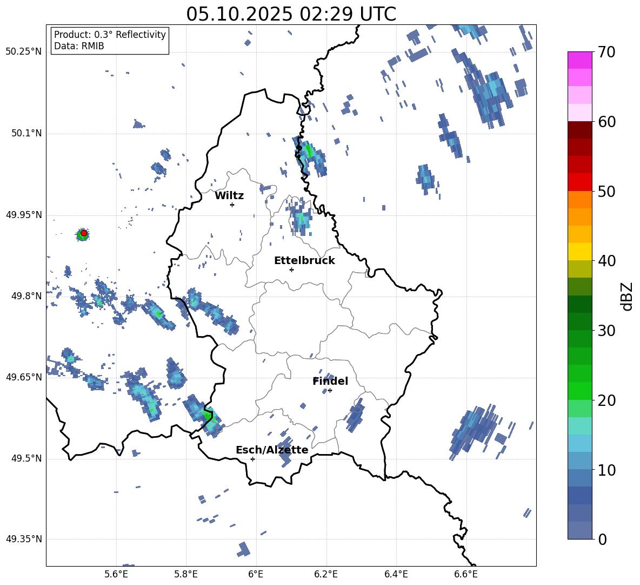Image resolution: width=640 pixels, height=585 pixels.
Task: Click the Esch/Alzette city label
Action: (x=272, y=450)
